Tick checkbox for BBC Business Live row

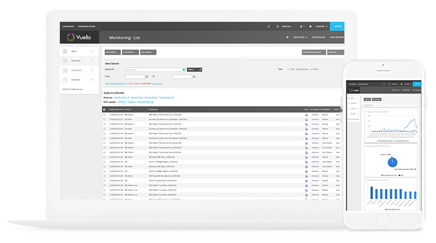(x=104, y=176)
